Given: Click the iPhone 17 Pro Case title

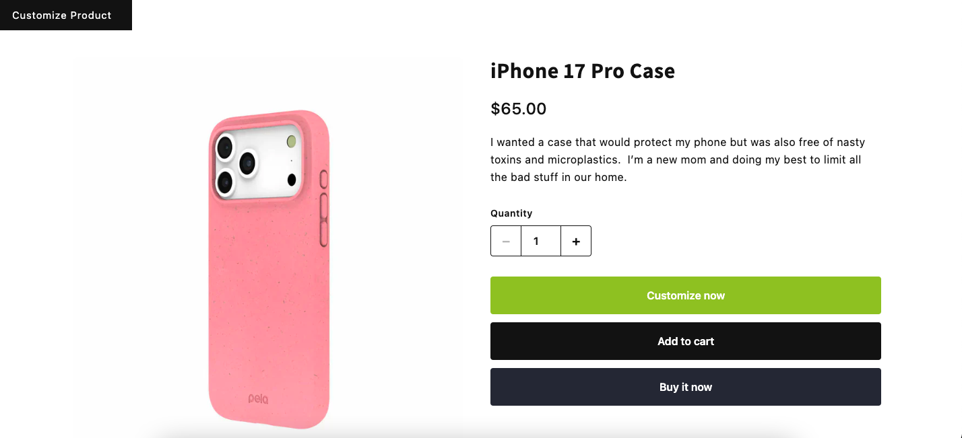Looking at the screenshot, I should tap(582, 71).
